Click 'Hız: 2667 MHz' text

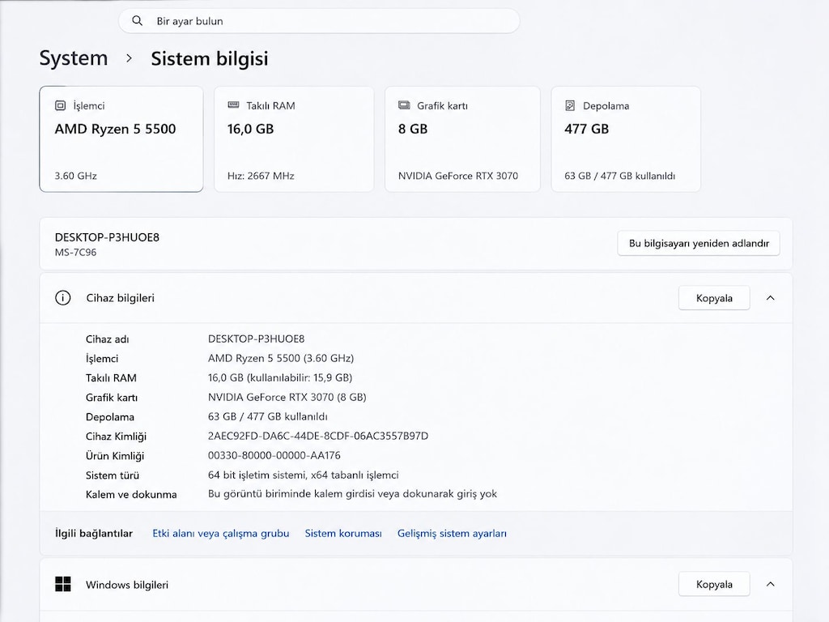pyautogui.click(x=261, y=176)
